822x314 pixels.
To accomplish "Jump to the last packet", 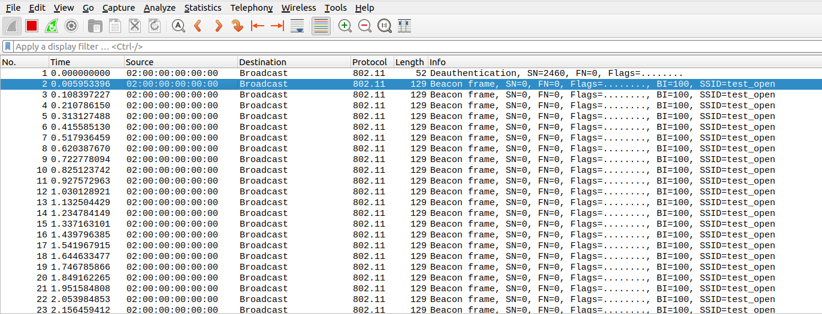I will point(277,26).
